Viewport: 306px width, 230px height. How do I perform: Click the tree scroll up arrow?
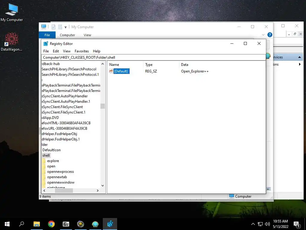coord(103,64)
